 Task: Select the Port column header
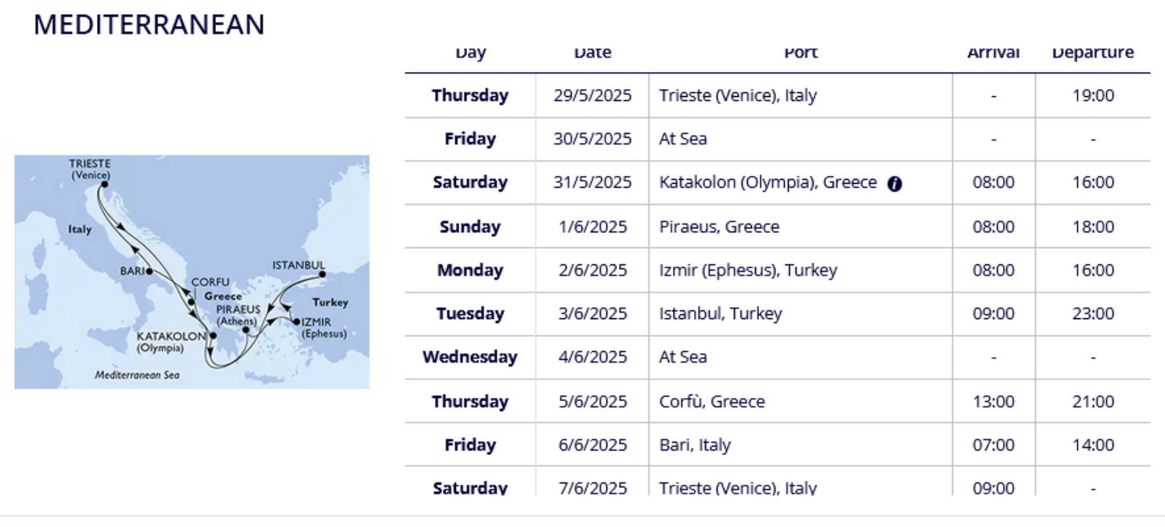pyautogui.click(x=801, y=53)
